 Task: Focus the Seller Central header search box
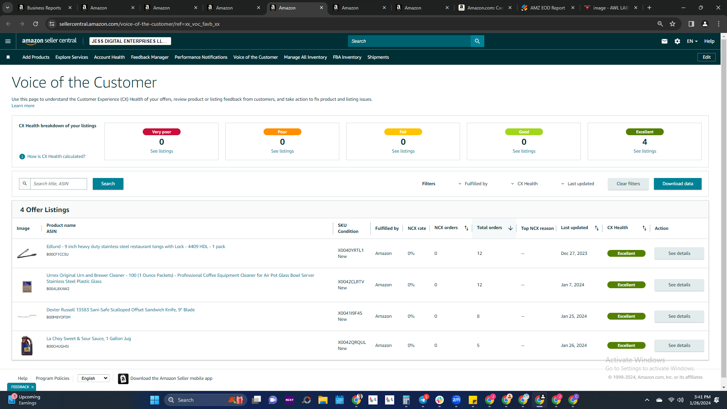click(x=409, y=41)
